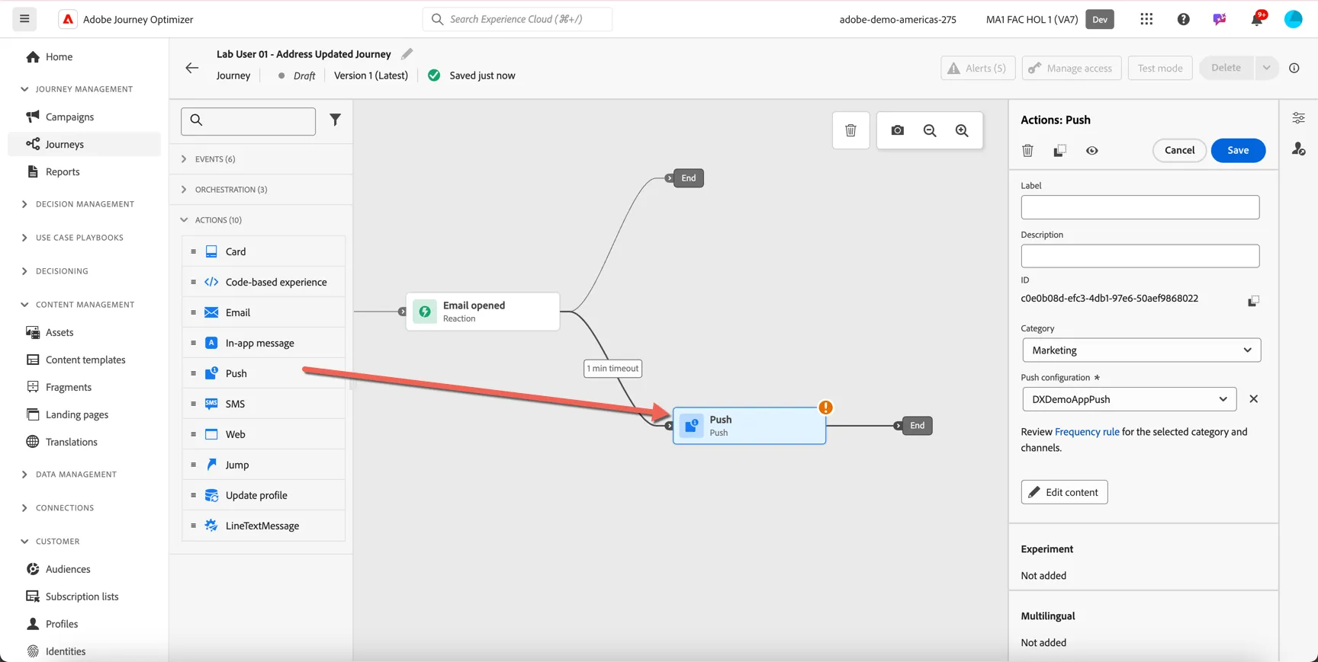Copy the action ID to clipboard
This screenshot has height=662, width=1318.
click(x=1253, y=301)
